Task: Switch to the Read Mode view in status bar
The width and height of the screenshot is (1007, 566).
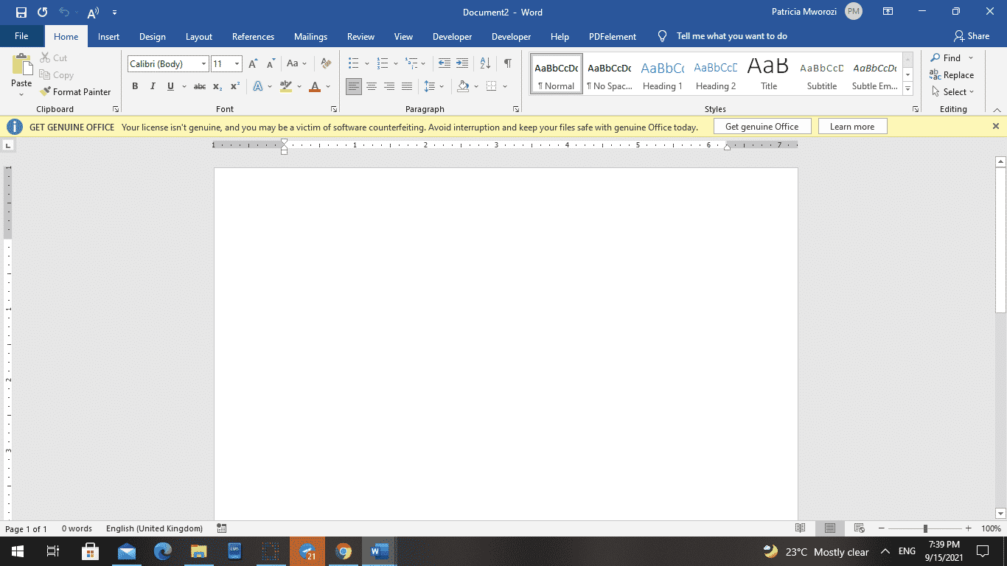Action: (801, 528)
